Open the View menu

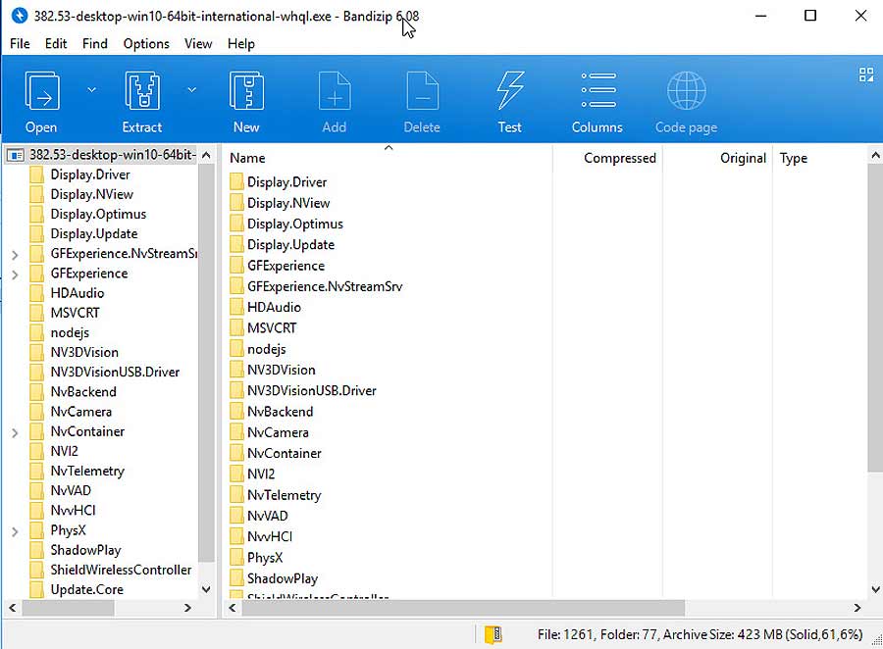[198, 43]
